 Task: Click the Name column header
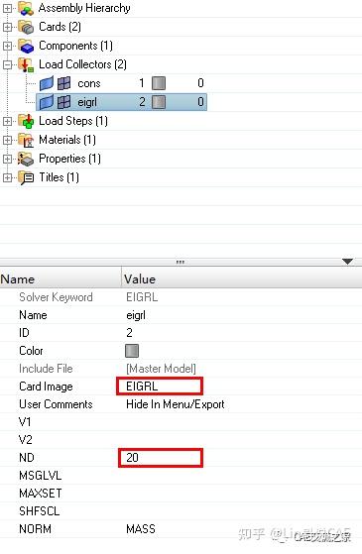point(60,279)
